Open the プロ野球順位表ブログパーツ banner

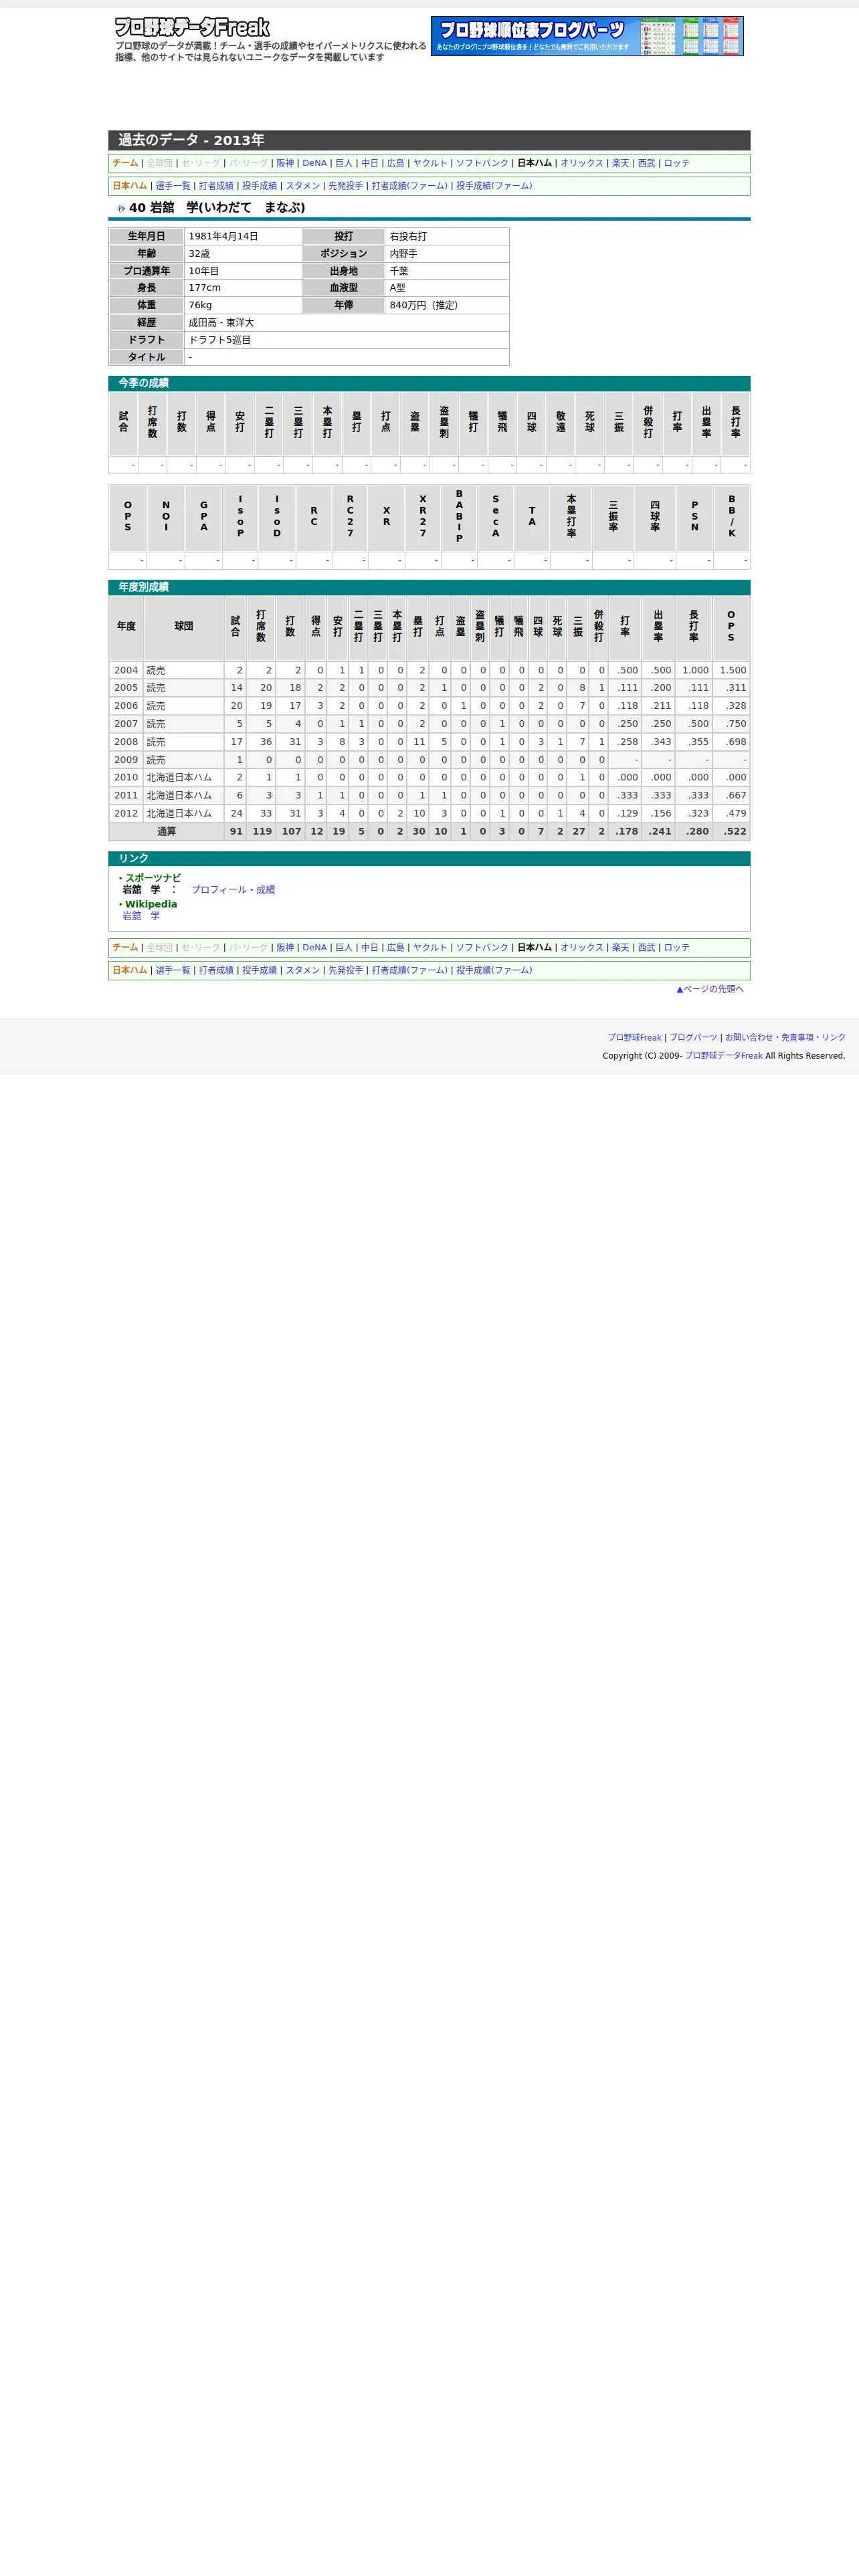tap(587, 36)
